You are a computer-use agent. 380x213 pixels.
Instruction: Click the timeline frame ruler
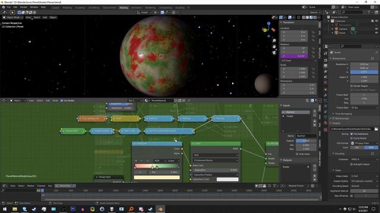pyautogui.click(x=182, y=191)
